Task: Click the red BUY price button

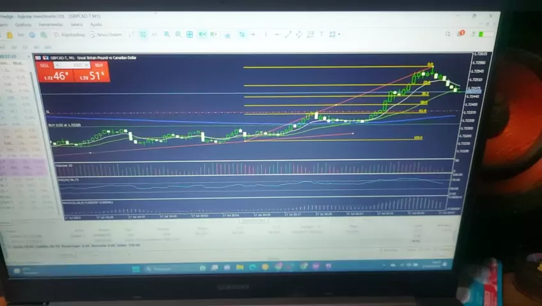Action: [92, 73]
